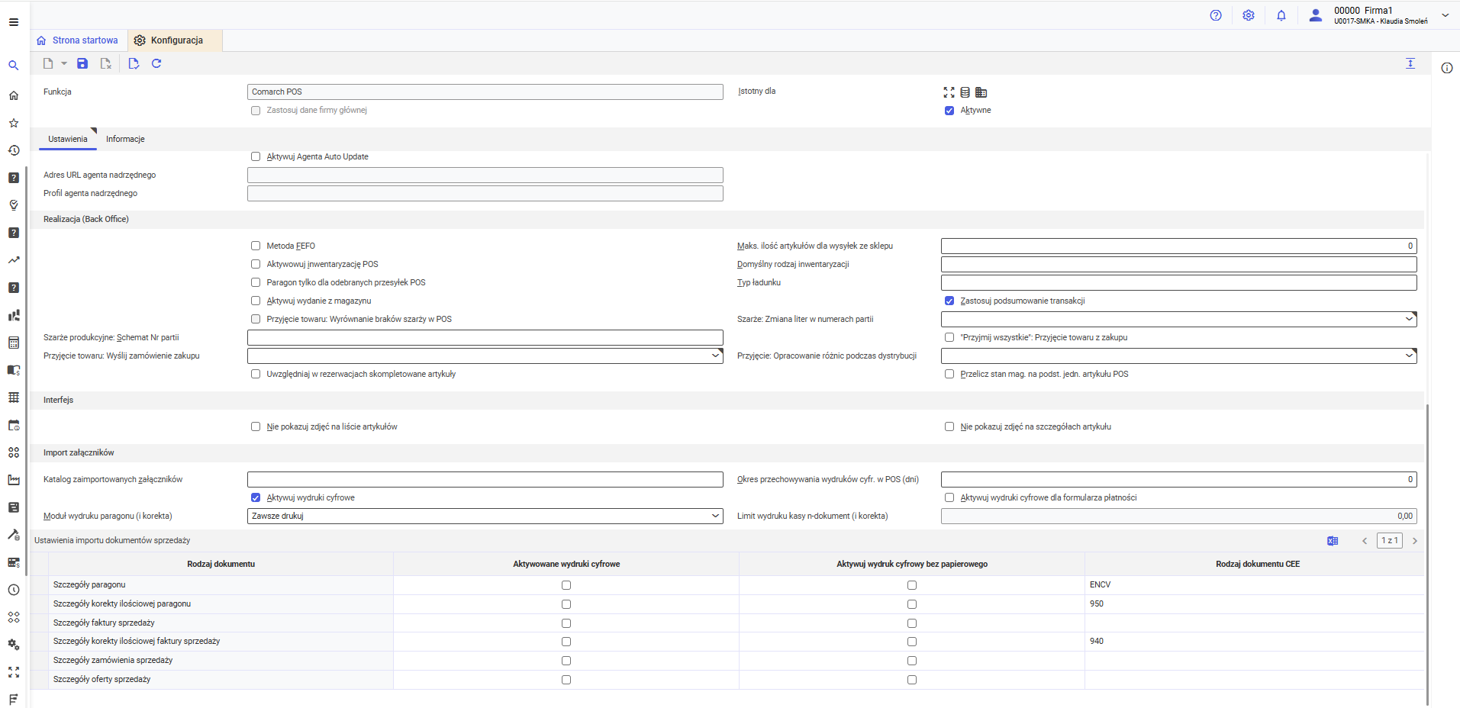The width and height of the screenshot is (1460, 708).
Task: Tick bez papierowego box for Szczegóły zamówienia sprzedaży
Action: (912, 661)
